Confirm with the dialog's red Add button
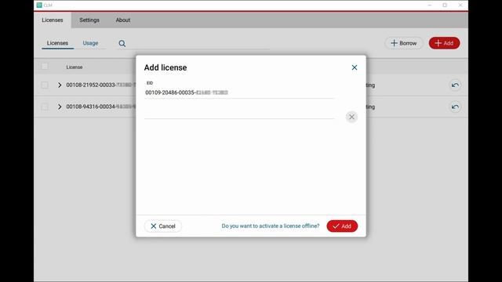 (342, 226)
